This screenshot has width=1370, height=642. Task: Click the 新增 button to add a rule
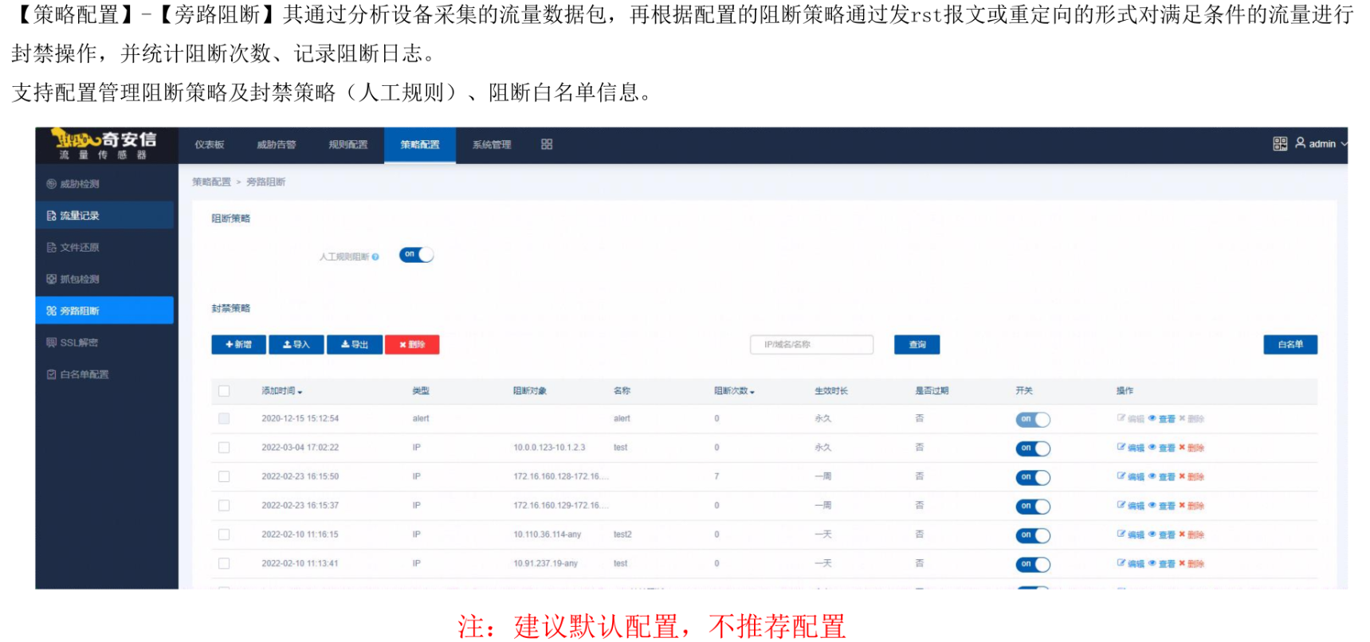tap(238, 344)
